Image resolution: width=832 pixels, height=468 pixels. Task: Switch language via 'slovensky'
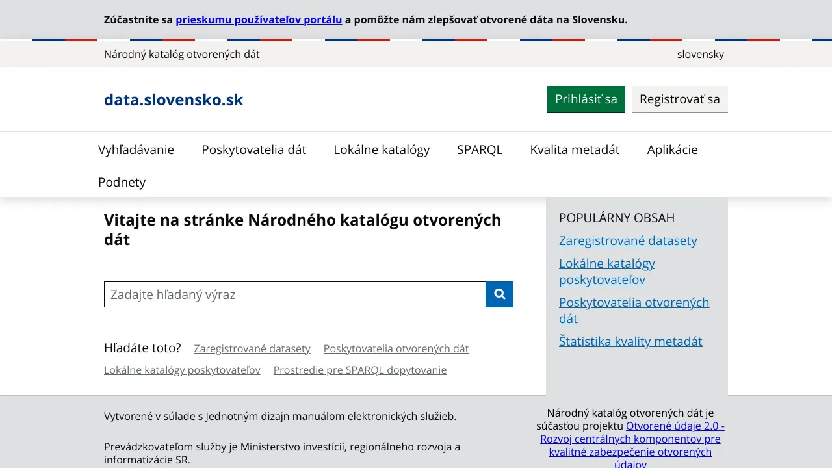(x=701, y=54)
